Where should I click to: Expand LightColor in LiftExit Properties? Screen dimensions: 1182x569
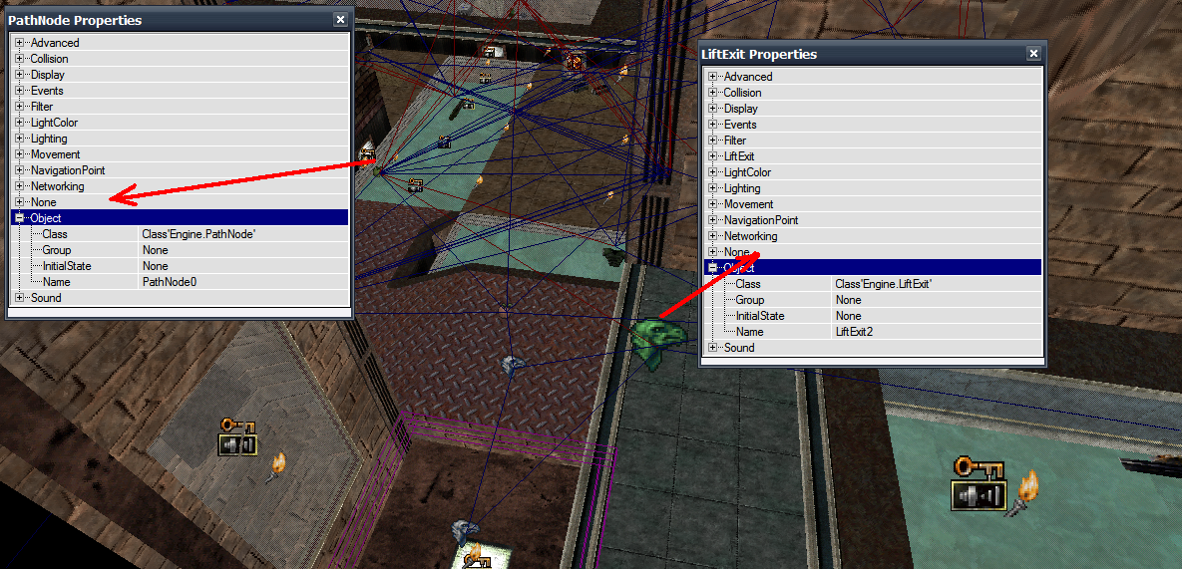click(x=713, y=172)
